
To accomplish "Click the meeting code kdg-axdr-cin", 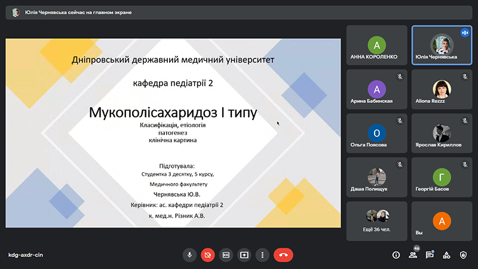I will click(25, 255).
